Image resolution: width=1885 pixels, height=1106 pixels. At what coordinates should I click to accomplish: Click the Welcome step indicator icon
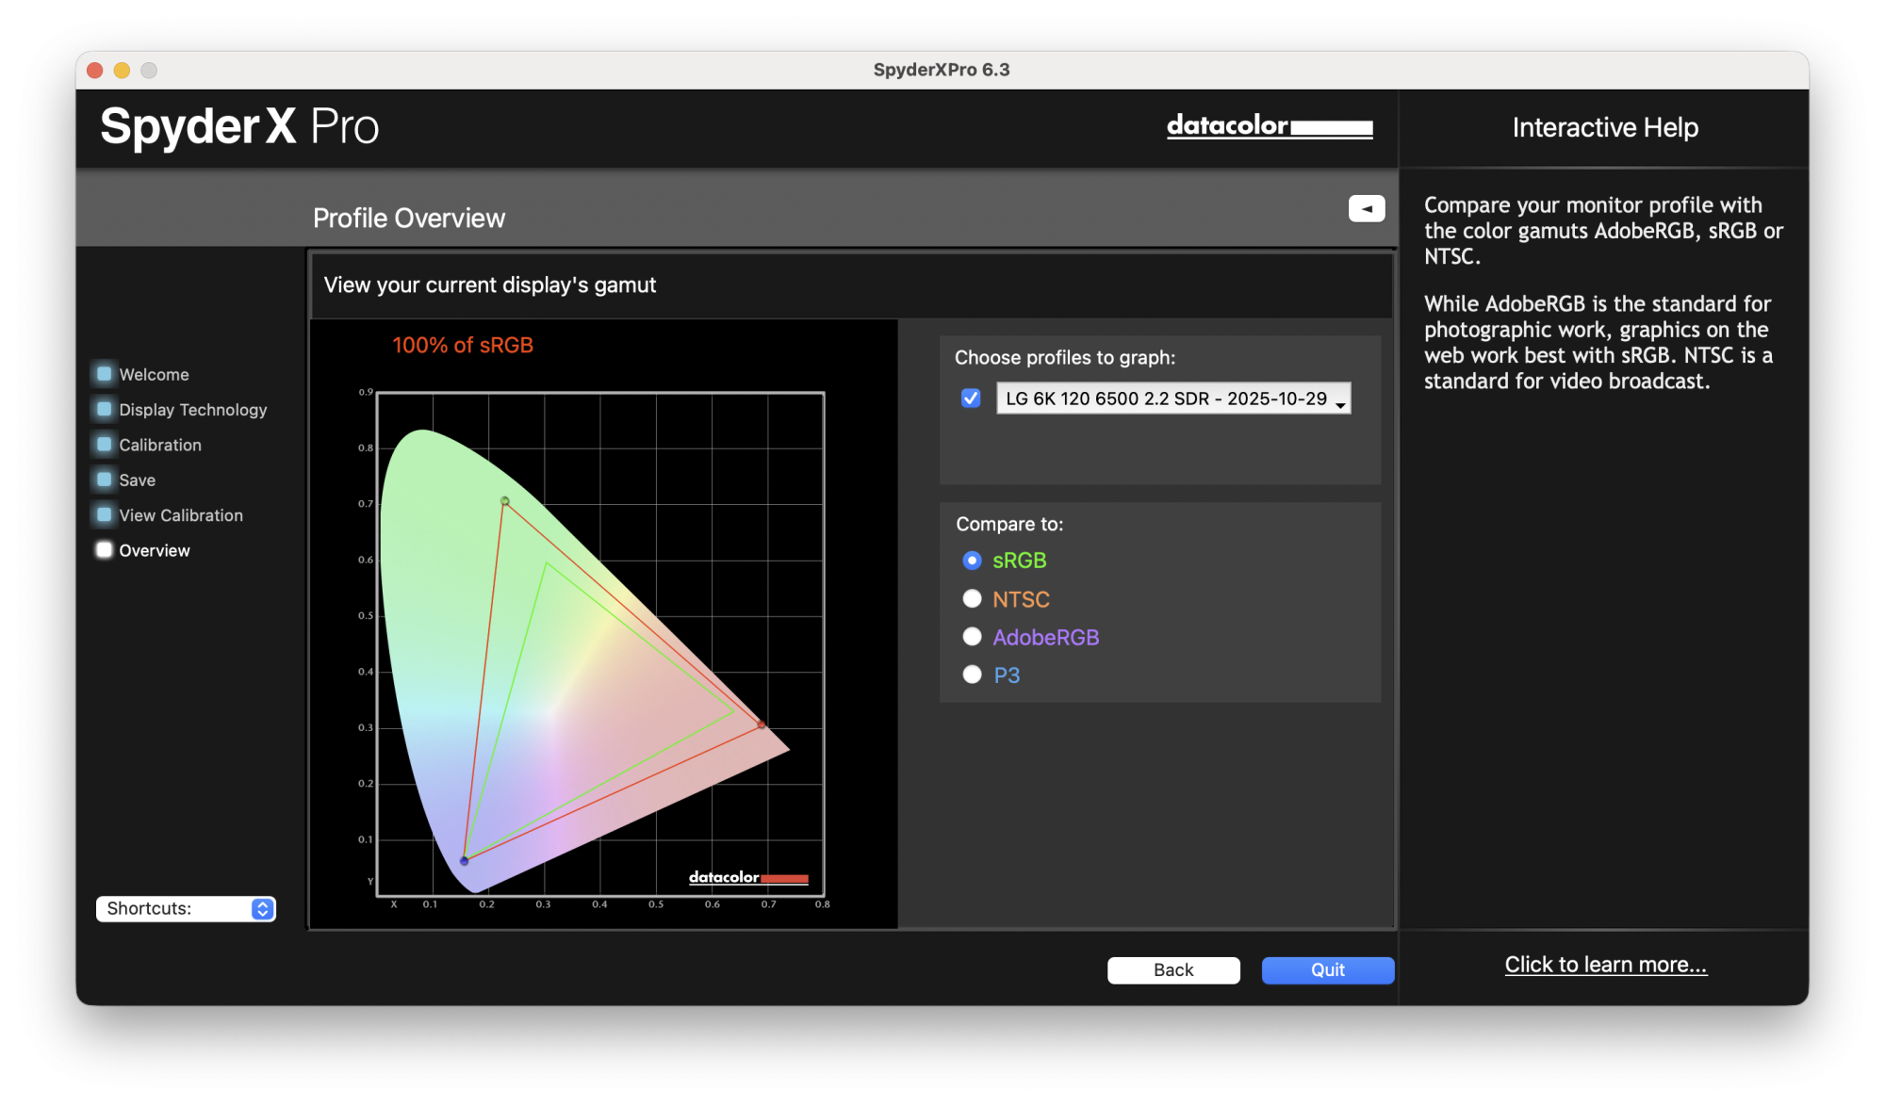coord(104,374)
